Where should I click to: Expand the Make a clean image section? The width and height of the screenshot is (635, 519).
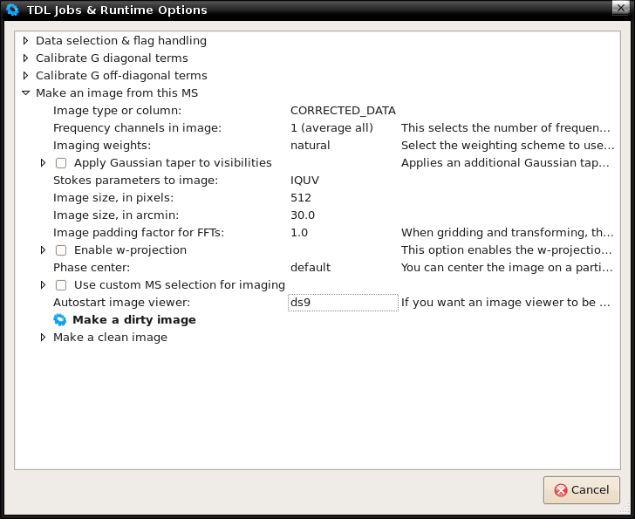pyautogui.click(x=43, y=338)
